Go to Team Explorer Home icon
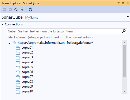Screen dimensions: 130x100 16,9
